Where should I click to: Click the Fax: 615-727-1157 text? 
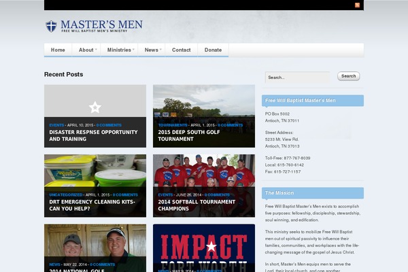click(x=283, y=172)
